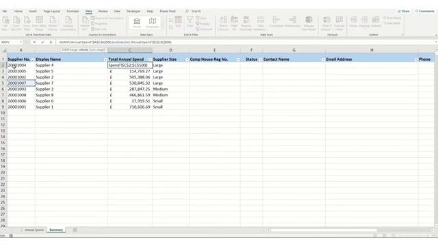Click Hide Detail in Outline group
This screenshot has width=438, height=246.
click(x=391, y=23)
